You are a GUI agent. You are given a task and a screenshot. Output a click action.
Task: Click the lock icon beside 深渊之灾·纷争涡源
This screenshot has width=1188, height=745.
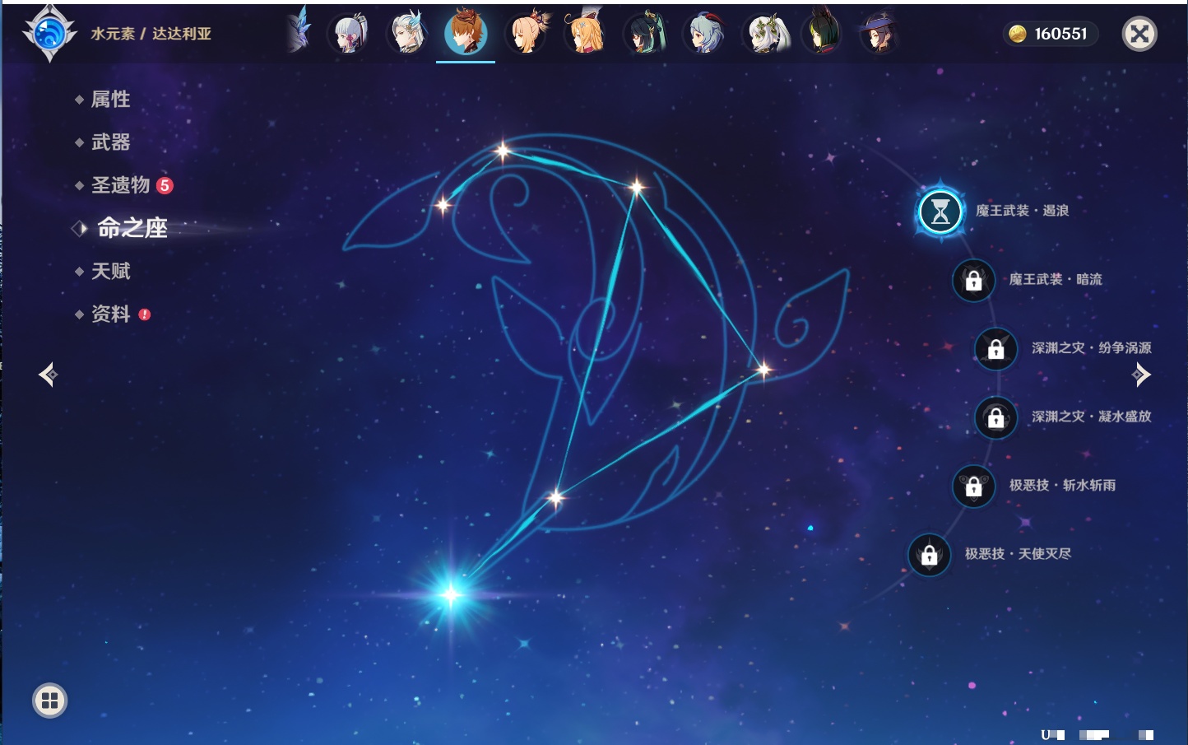point(996,348)
